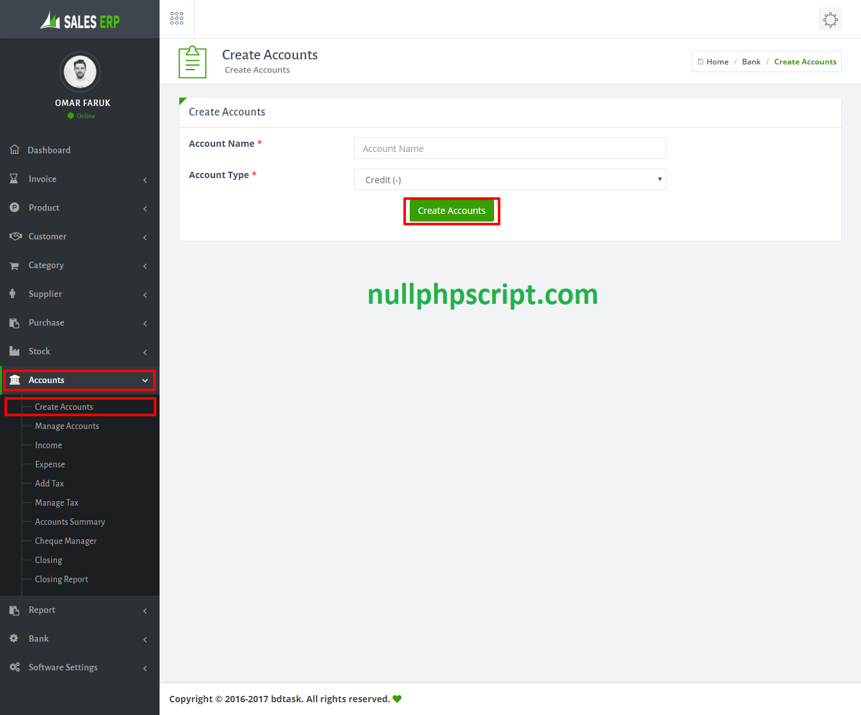861x715 pixels.
Task: Collapse the Accounts menu chevron
Action: [x=145, y=380]
